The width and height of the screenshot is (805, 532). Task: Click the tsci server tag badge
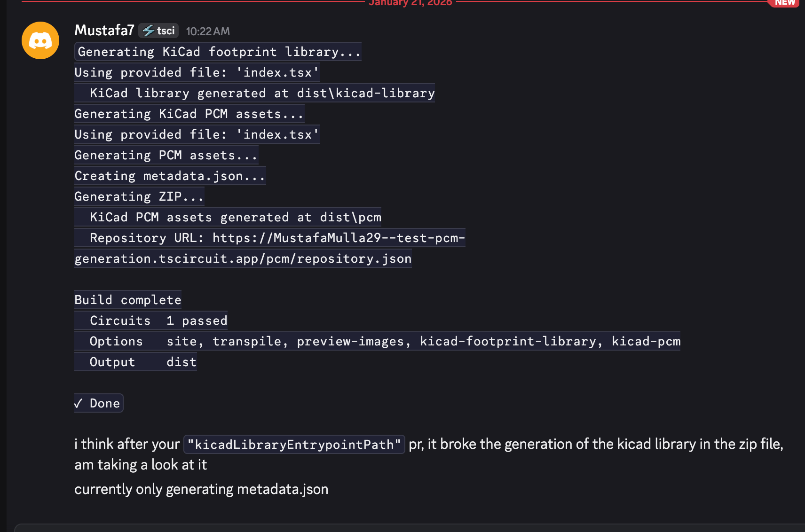158,31
